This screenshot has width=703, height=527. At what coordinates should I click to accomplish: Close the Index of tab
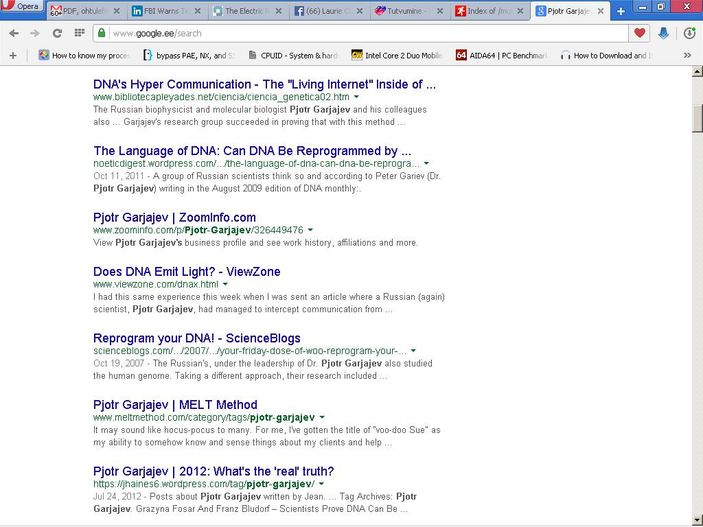pos(520,11)
